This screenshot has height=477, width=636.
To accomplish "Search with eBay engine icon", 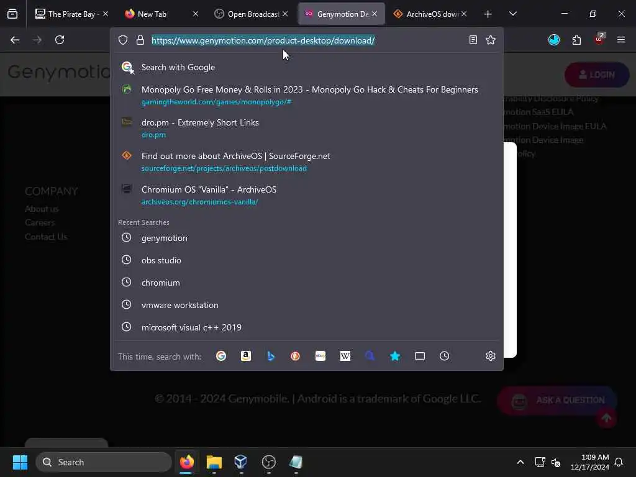I will point(320,356).
